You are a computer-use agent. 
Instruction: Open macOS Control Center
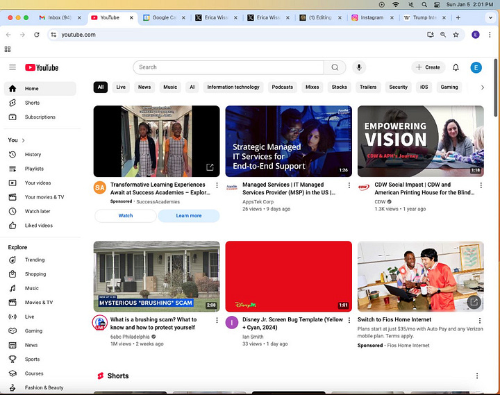pos(437,4)
